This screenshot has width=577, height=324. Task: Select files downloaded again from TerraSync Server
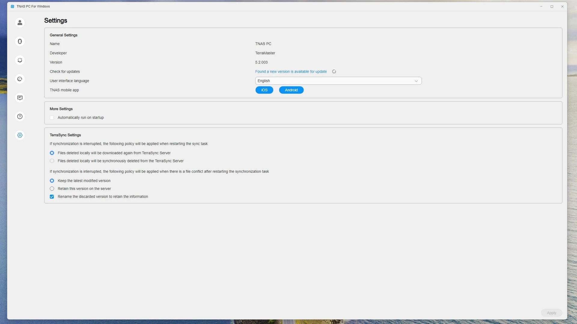(x=52, y=153)
